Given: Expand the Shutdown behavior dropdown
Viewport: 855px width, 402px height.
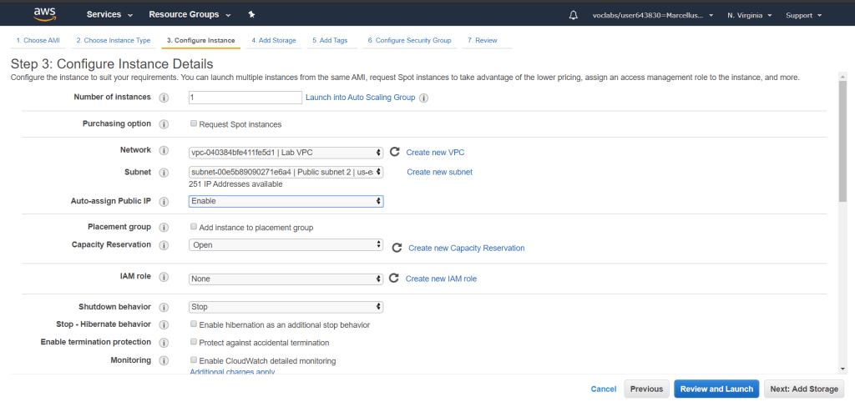Looking at the screenshot, I should tap(286, 307).
